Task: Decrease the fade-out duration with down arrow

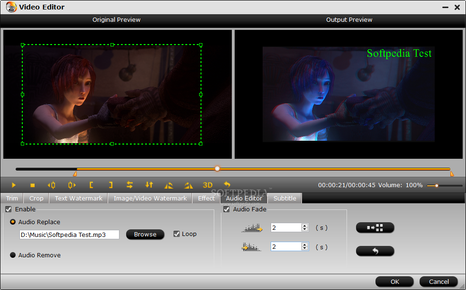Action: point(305,249)
